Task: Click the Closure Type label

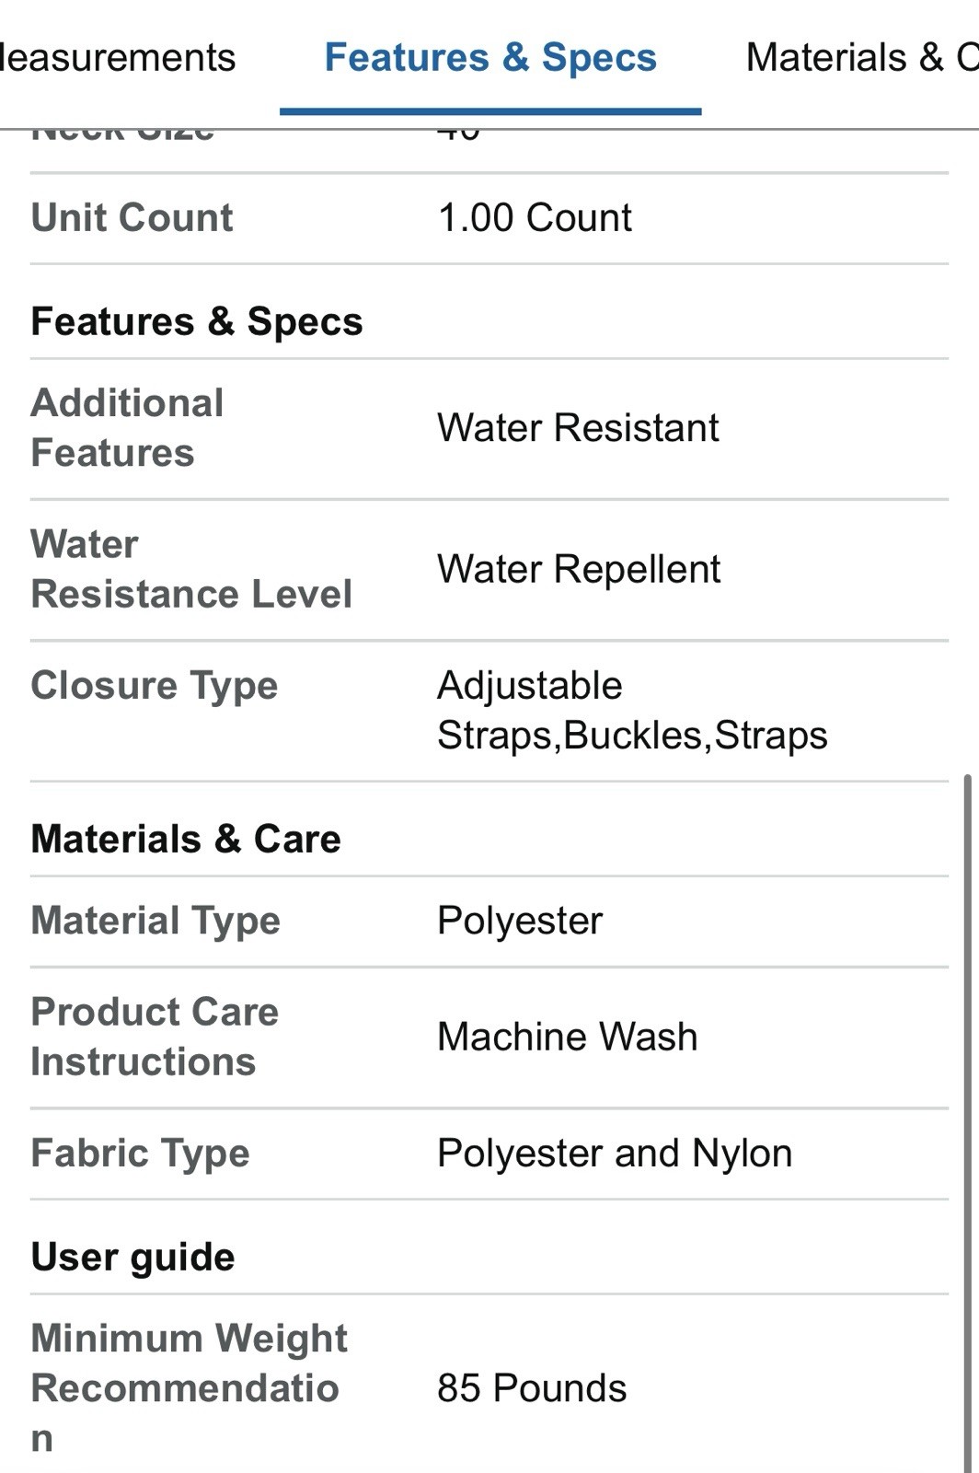Action: 155,686
